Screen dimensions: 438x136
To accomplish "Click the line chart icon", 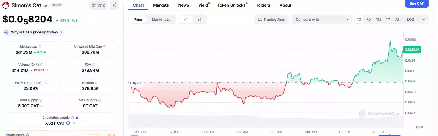I will tap(186, 20).
